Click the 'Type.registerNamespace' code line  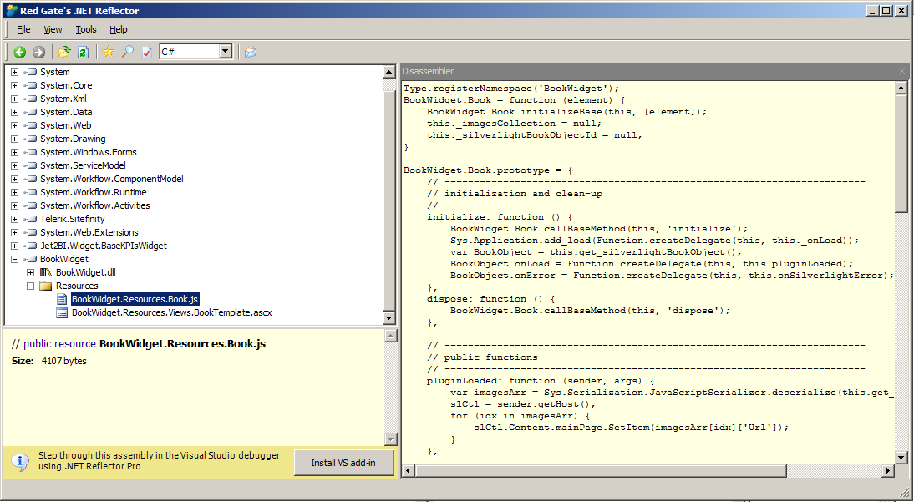(x=512, y=88)
